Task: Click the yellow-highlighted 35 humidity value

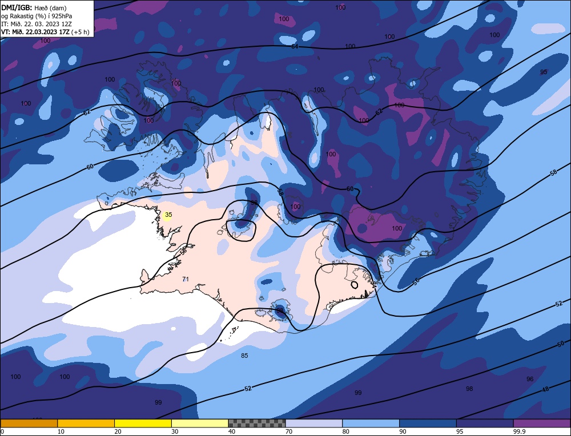Action: pos(168,215)
